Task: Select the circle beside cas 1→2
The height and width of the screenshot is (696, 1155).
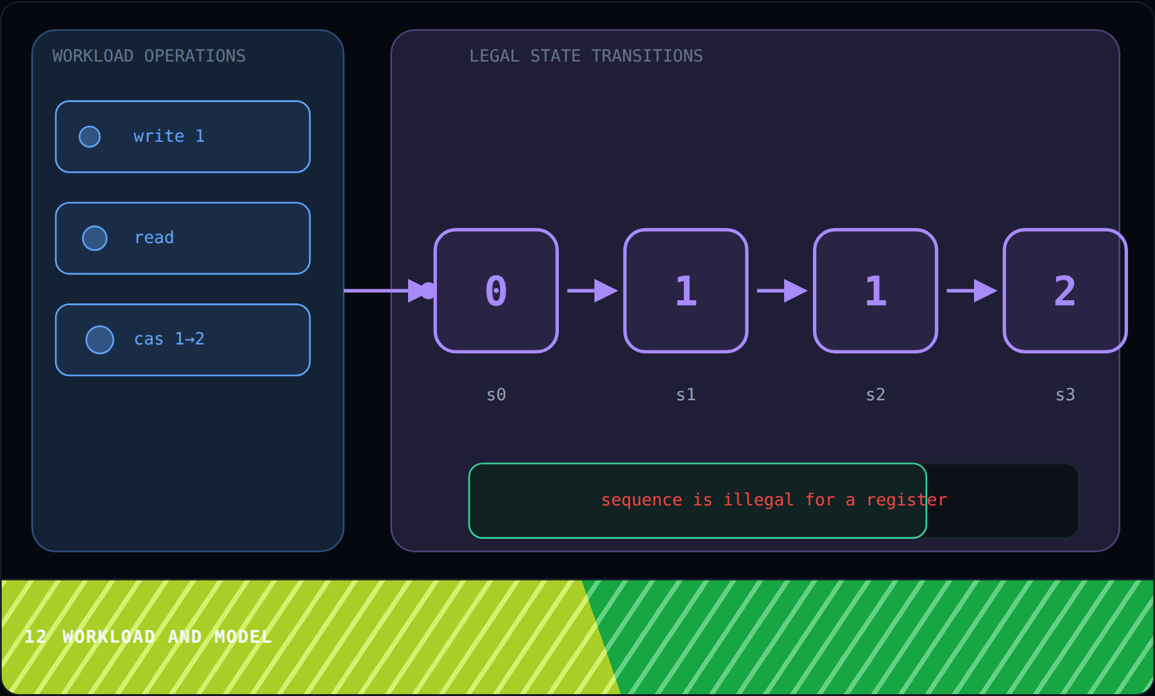Action: 100,340
